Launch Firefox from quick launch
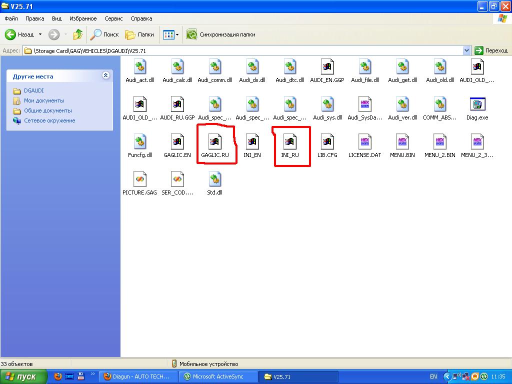Screen dimensions: 512x384 (58, 376)
